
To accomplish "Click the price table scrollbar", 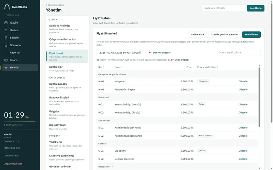I will tap(259, 97).
